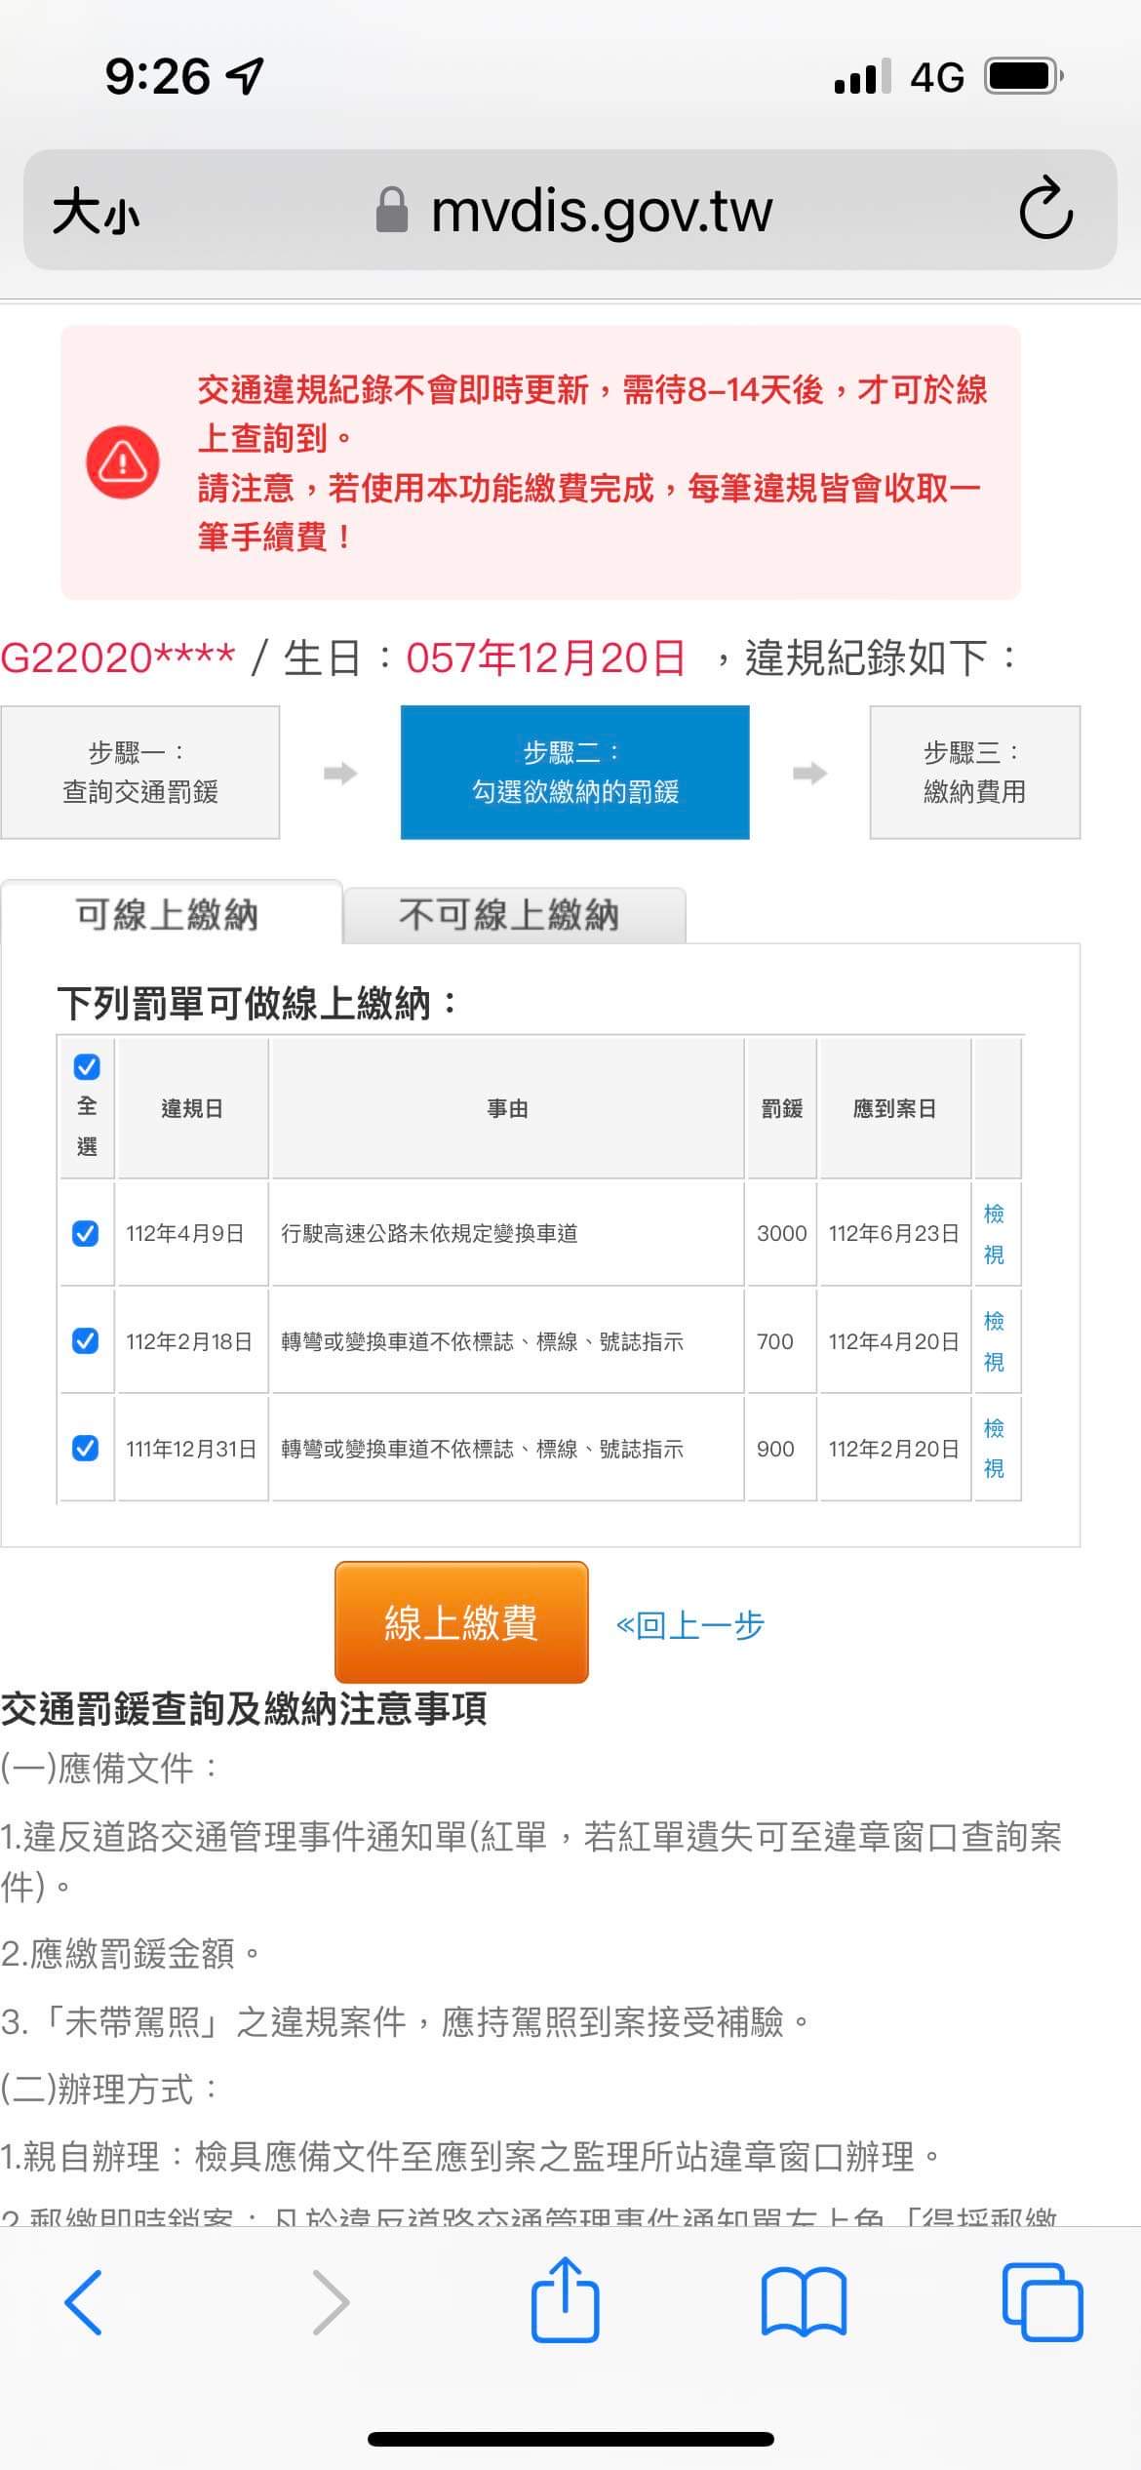Viewport: 1141px width, 2470px height.
Task: Tap the Safari forward arrow
Action: click(x=331, y=2302)
